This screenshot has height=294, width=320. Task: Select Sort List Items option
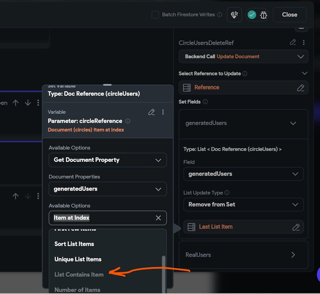point(74,244)
